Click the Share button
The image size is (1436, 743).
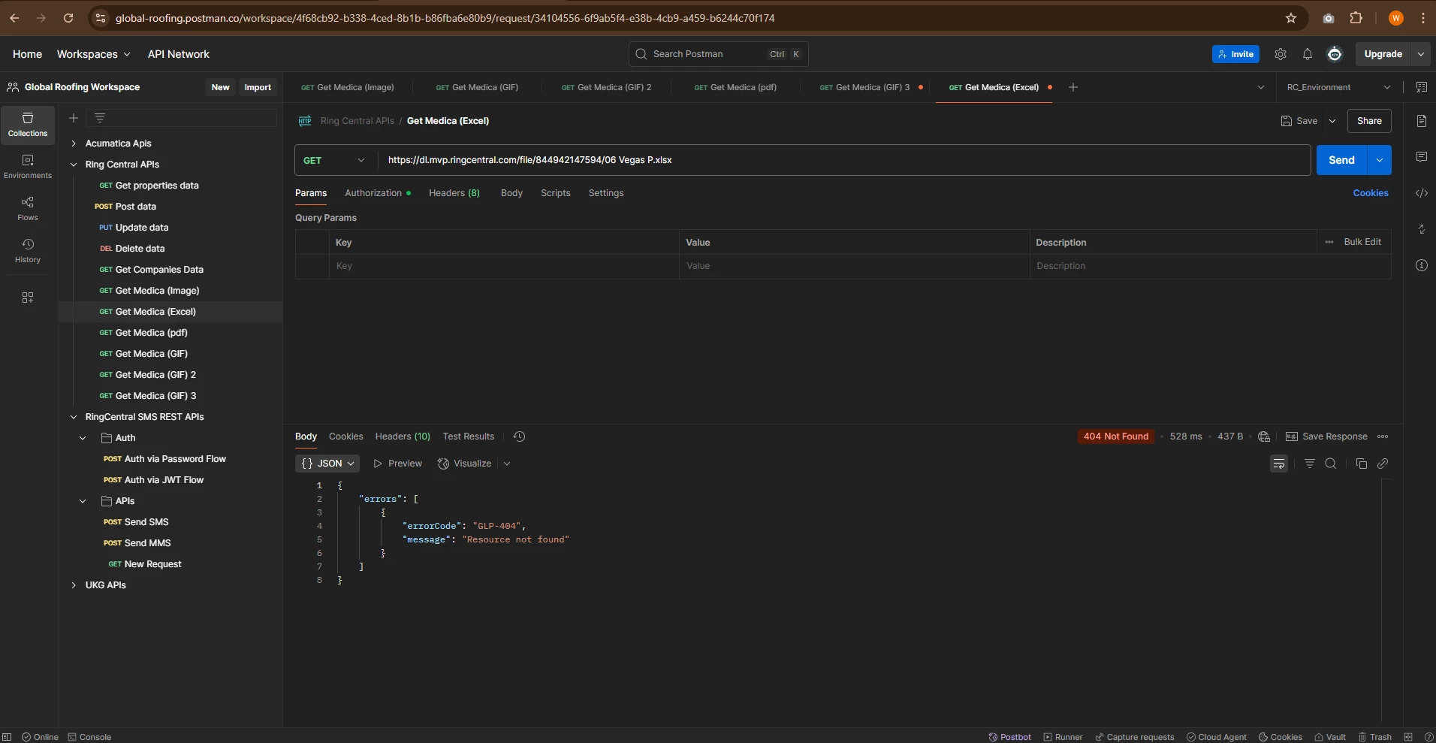1369,121
